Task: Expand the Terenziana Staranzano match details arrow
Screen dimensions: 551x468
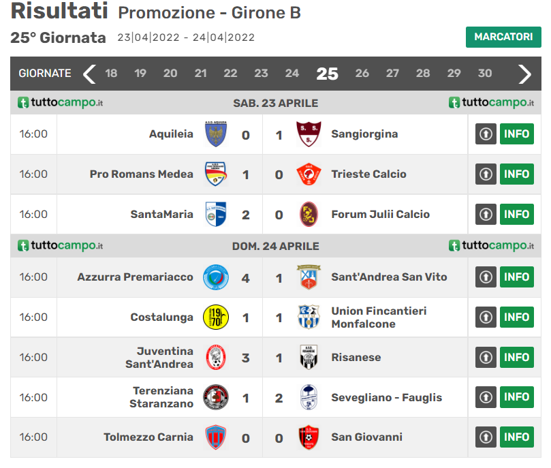Action: (x=486, y=397)
